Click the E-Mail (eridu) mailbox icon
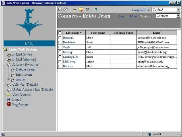The height and width of the screenshot is (137, 182). (9, 55)
